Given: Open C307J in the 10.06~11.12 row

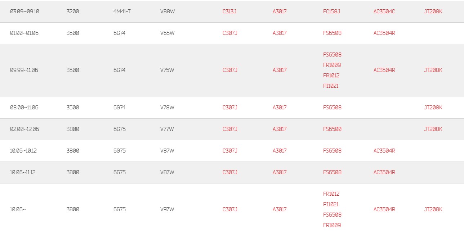Looking at the screenshot, I should click(x=230, y=172).
